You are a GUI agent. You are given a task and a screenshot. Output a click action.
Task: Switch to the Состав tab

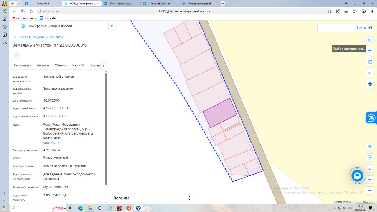[x=95, y=65]
